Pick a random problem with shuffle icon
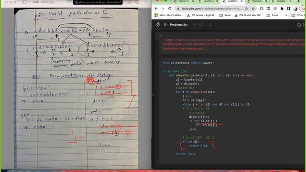This screenshot has width=306, height=172. [210, 25]
